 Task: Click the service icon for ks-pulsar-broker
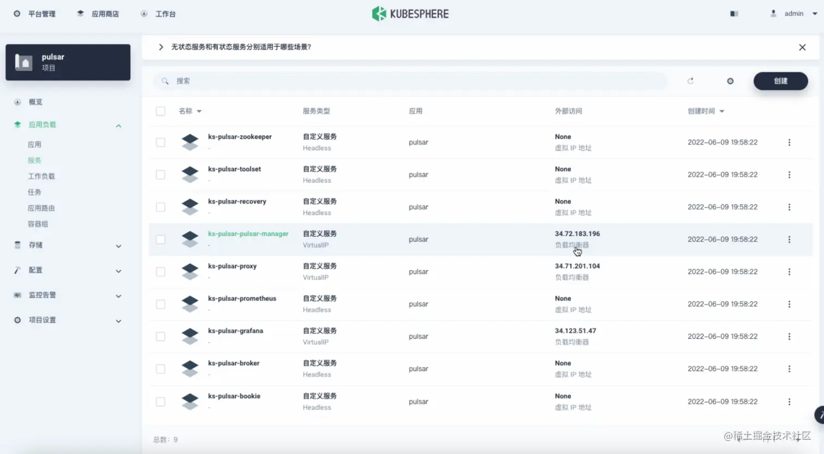pyautogui.click(x=190, y=369)
